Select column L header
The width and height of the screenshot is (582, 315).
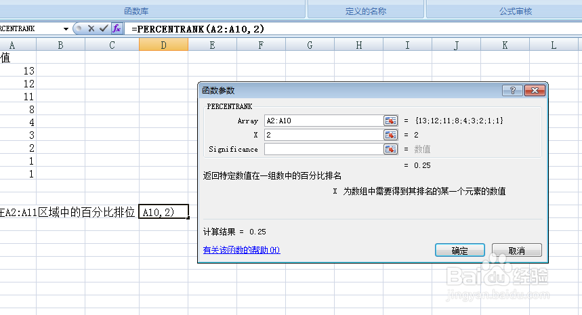pyautogui.click(x=554, y=45)
